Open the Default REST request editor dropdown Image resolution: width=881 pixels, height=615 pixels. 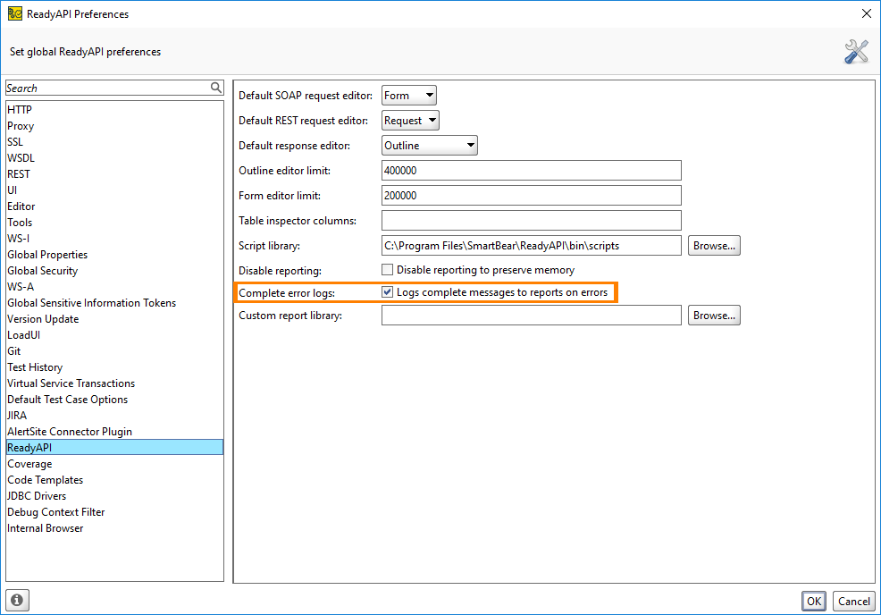(x=410, y=121)
